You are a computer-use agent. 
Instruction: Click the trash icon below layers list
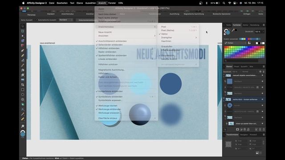[x=264, y=129]
